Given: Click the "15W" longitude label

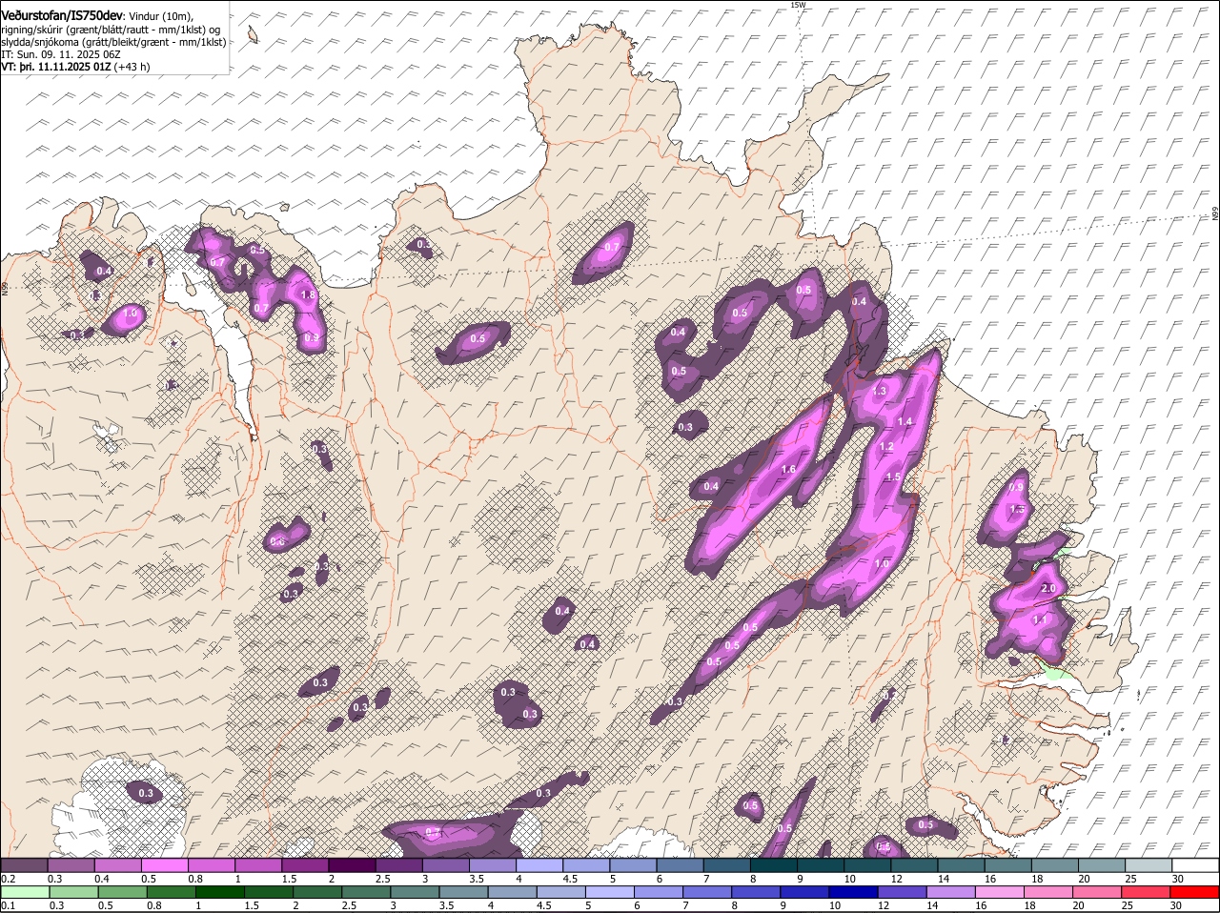Looking at the screenshot, I should point(798,5).
